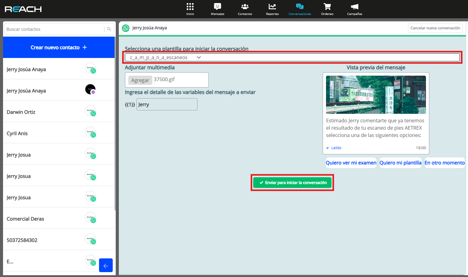The width and height of the screenshot is (468, 277).
Task: Click the REACH logo
Action: [23, 9]
